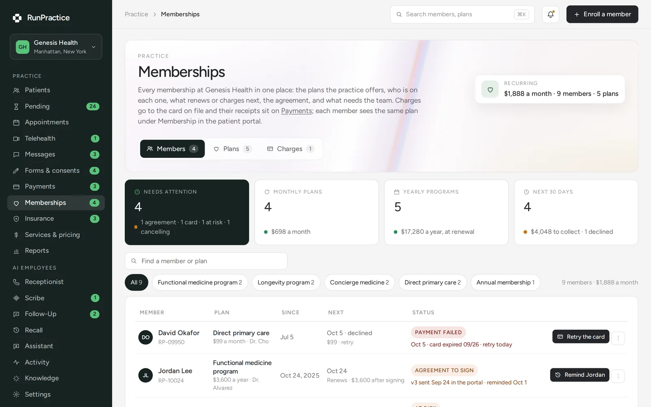This screenshot has height=407, width=651.
Task: Click the Find a member or plan field
Action: click(x=206, y=261)
